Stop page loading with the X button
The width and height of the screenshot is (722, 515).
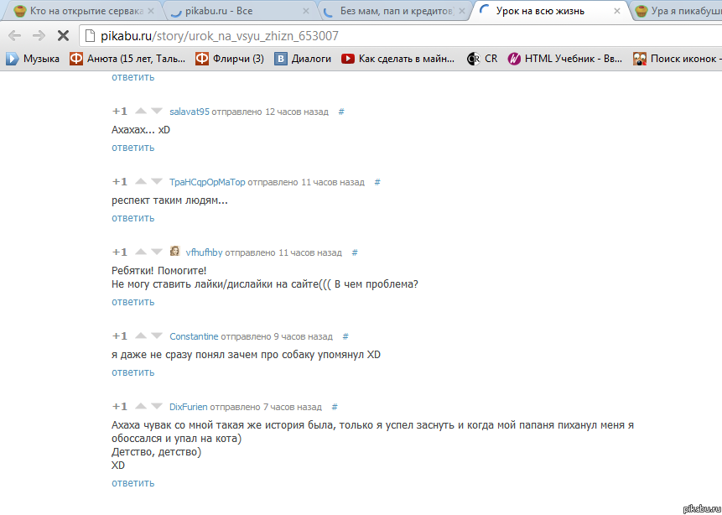pyautogui.click(x=63, y=35)
